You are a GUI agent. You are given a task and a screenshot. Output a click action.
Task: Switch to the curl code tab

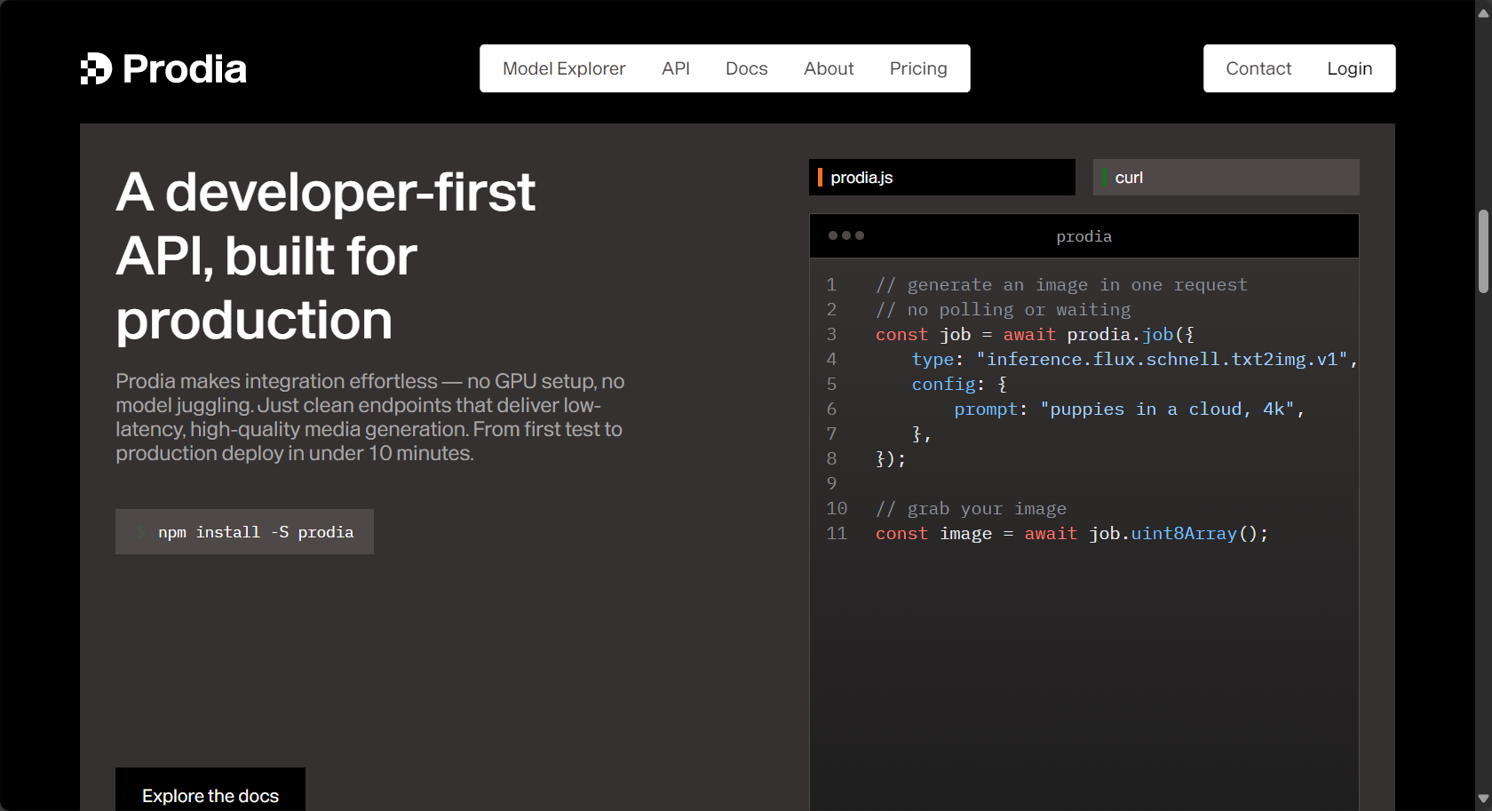tap(1226, 178)
